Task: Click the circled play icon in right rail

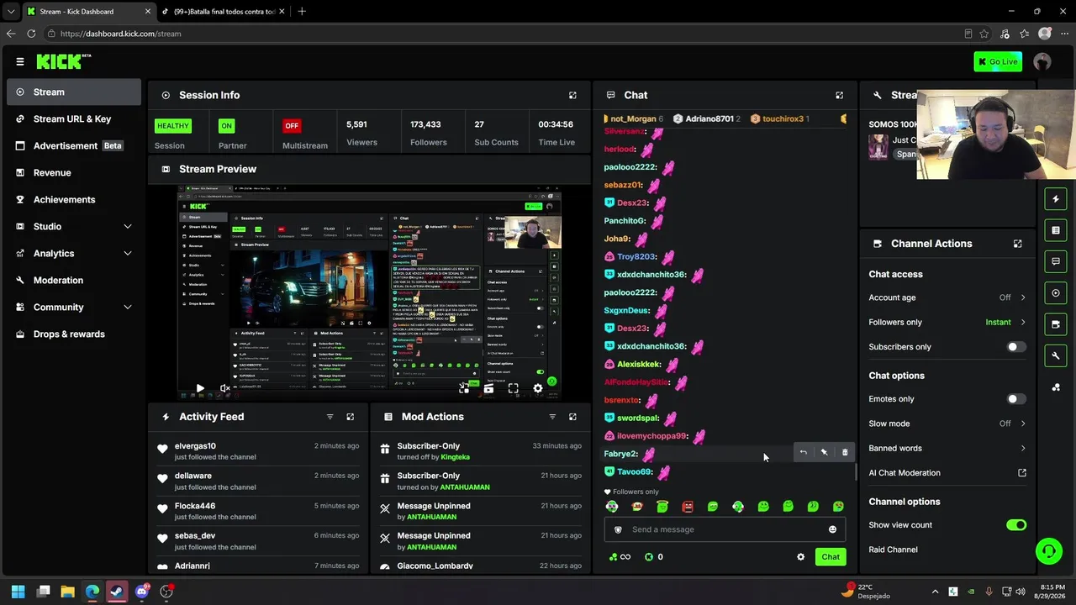Action: 1056,293
